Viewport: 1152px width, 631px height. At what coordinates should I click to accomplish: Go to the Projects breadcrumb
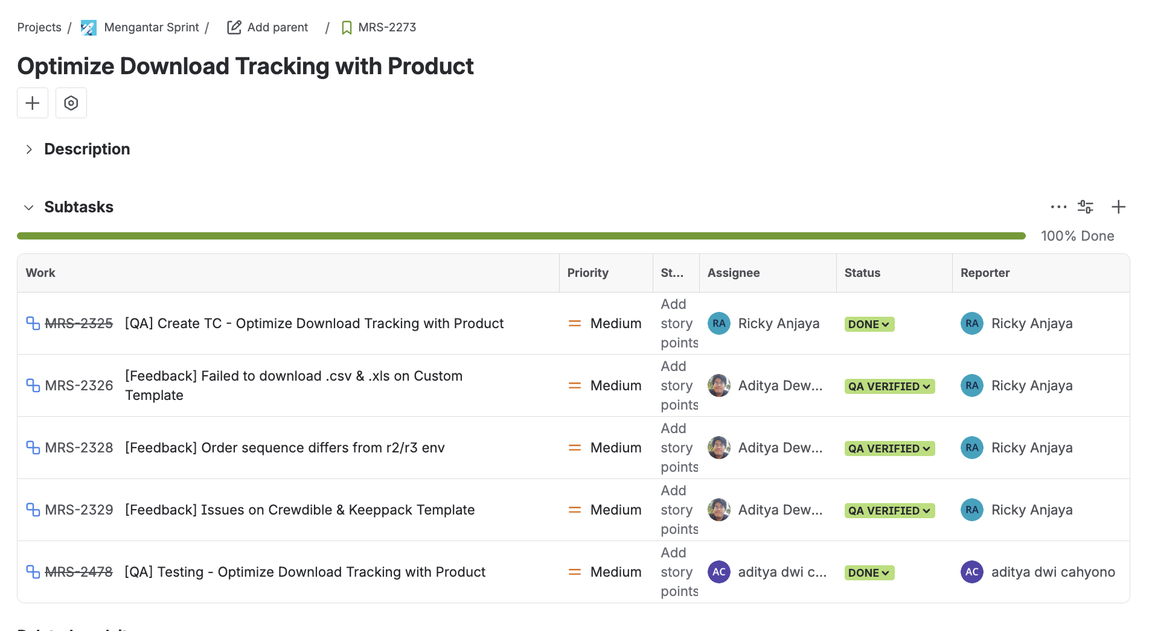pyautogui.click(x=39, y=27)
